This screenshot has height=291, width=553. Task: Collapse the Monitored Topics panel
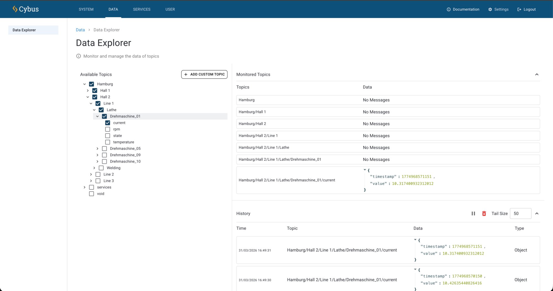coord(536,75)
